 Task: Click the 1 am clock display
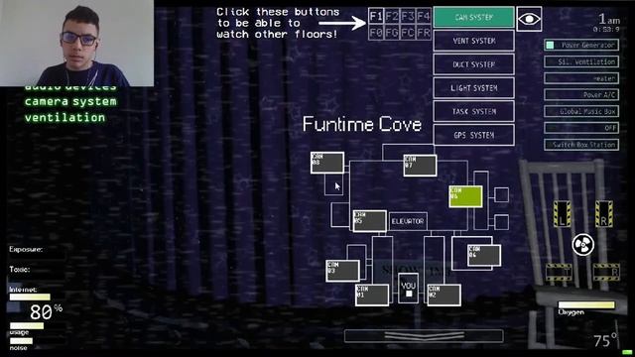tap(609, 19)
